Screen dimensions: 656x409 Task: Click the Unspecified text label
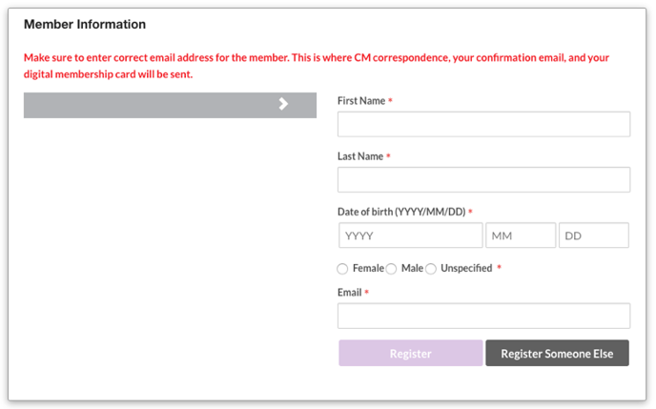click(466, 269)
